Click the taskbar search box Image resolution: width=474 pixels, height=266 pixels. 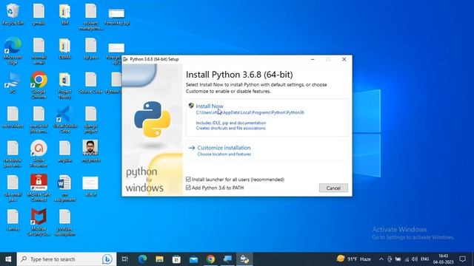coord(67,259)
